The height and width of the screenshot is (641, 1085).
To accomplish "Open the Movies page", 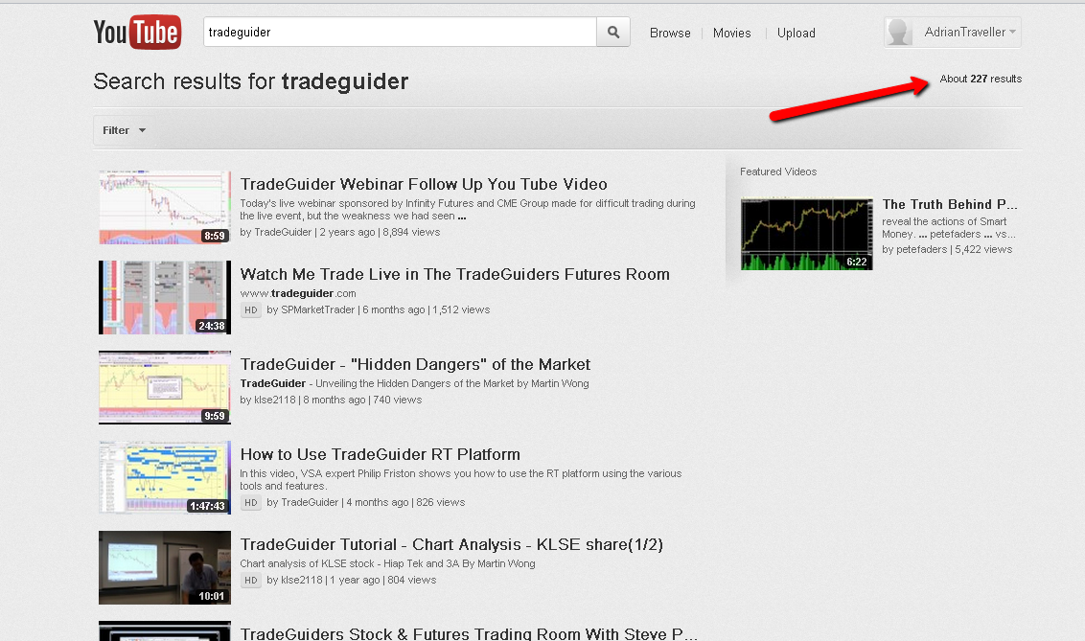I will tap(731, 34).
